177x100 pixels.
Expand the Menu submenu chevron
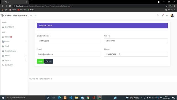(26, 56)
